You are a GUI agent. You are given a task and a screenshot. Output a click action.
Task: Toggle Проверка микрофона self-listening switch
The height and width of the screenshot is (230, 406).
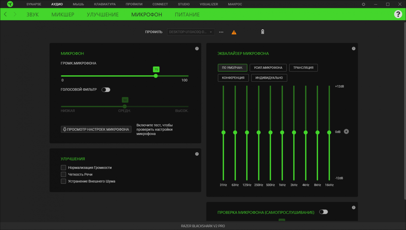[x=324, y=212]
